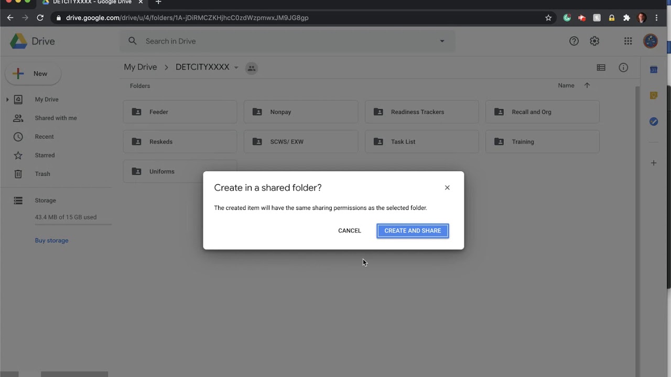The width and height of the screenshot is (671, 377).
Task: Open search options dropdown arrow
Action: click(x=442, y=41)
